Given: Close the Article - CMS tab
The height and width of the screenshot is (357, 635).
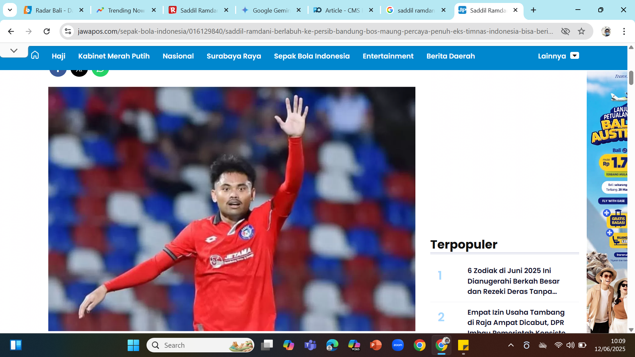Looking at the screenshot, I should coord(371,10).
